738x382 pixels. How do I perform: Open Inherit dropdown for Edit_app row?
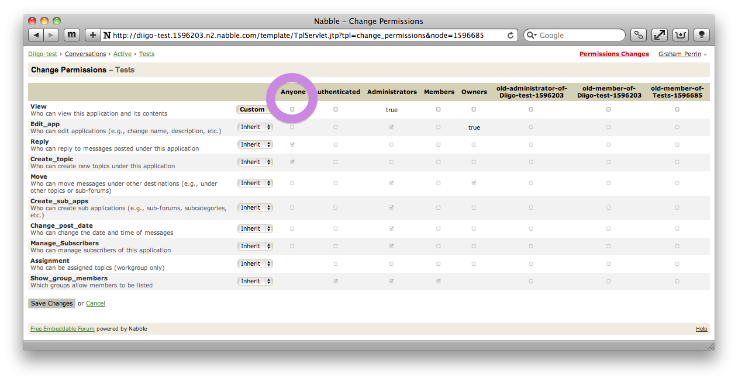tap(256, 127)
